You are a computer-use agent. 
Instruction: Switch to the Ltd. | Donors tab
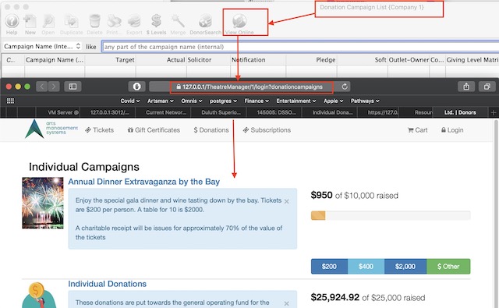[460, 112]
